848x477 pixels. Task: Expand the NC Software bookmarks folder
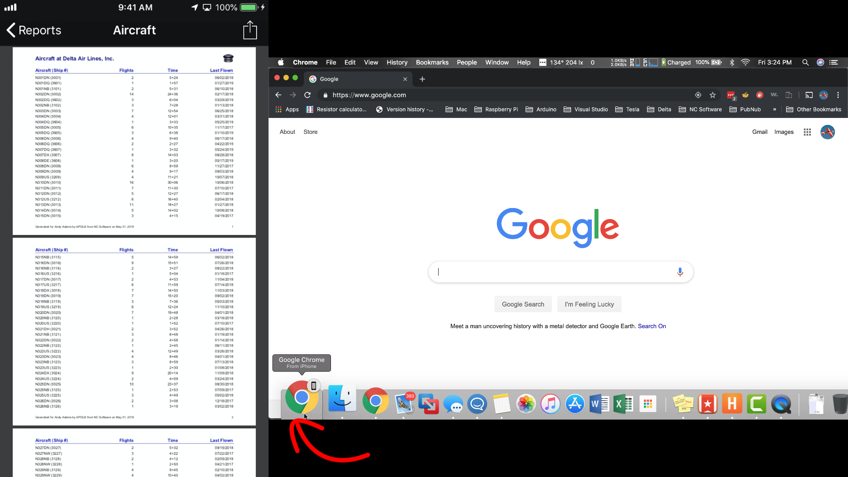pyautogui.click(x=700, y=110)
